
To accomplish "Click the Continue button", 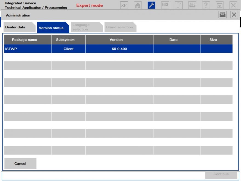I will 221,174.
